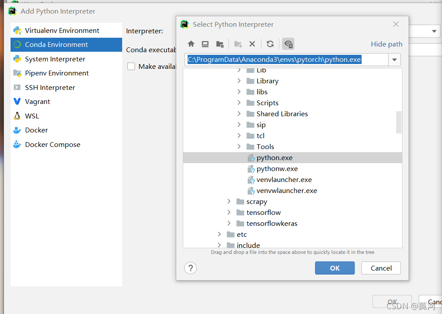The image size is (442, 314).
Task: Expand the Scripts folder
Action: point(239,103)
